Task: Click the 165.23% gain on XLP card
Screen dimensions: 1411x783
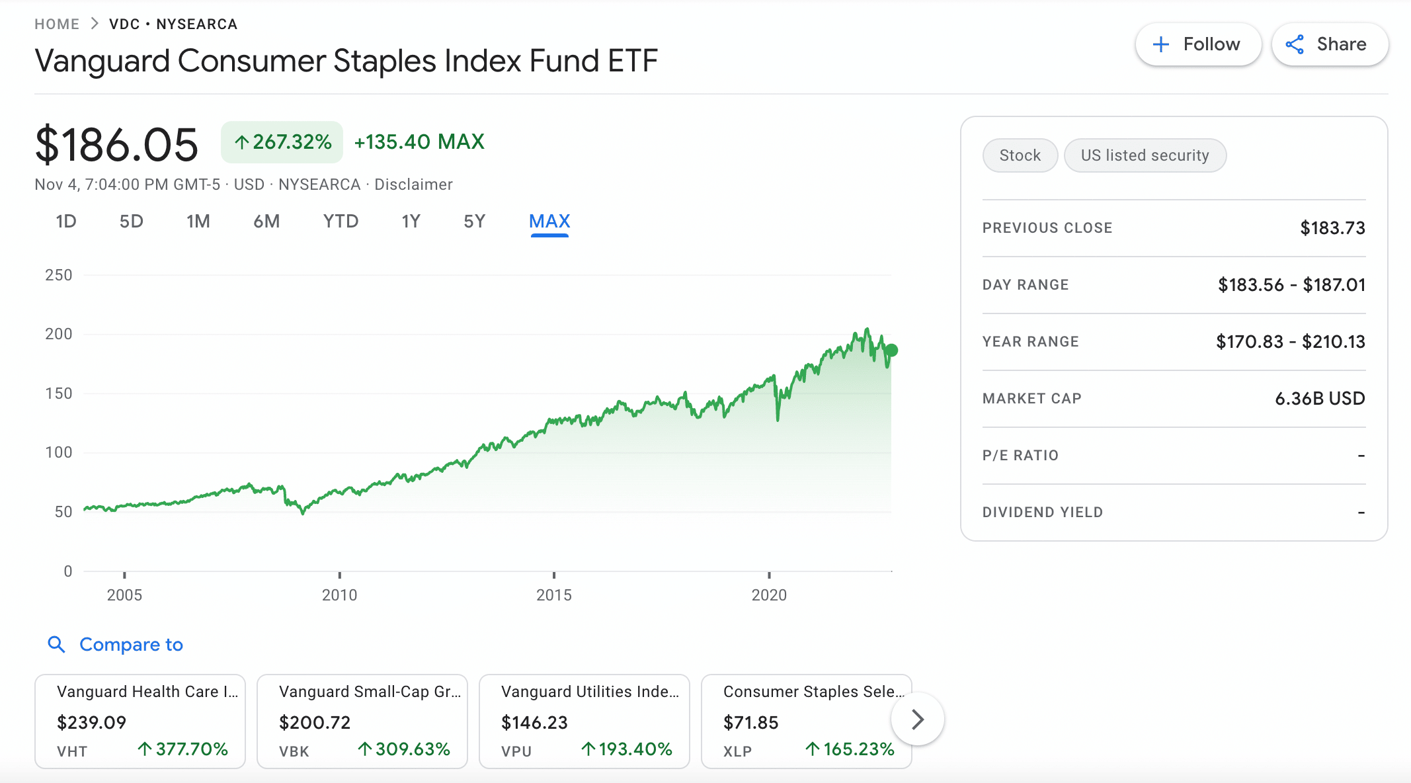Action: click(850, 749)
